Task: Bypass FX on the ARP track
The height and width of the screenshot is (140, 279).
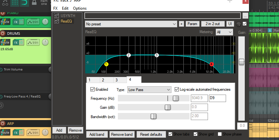Action: [x=21, y=133]
